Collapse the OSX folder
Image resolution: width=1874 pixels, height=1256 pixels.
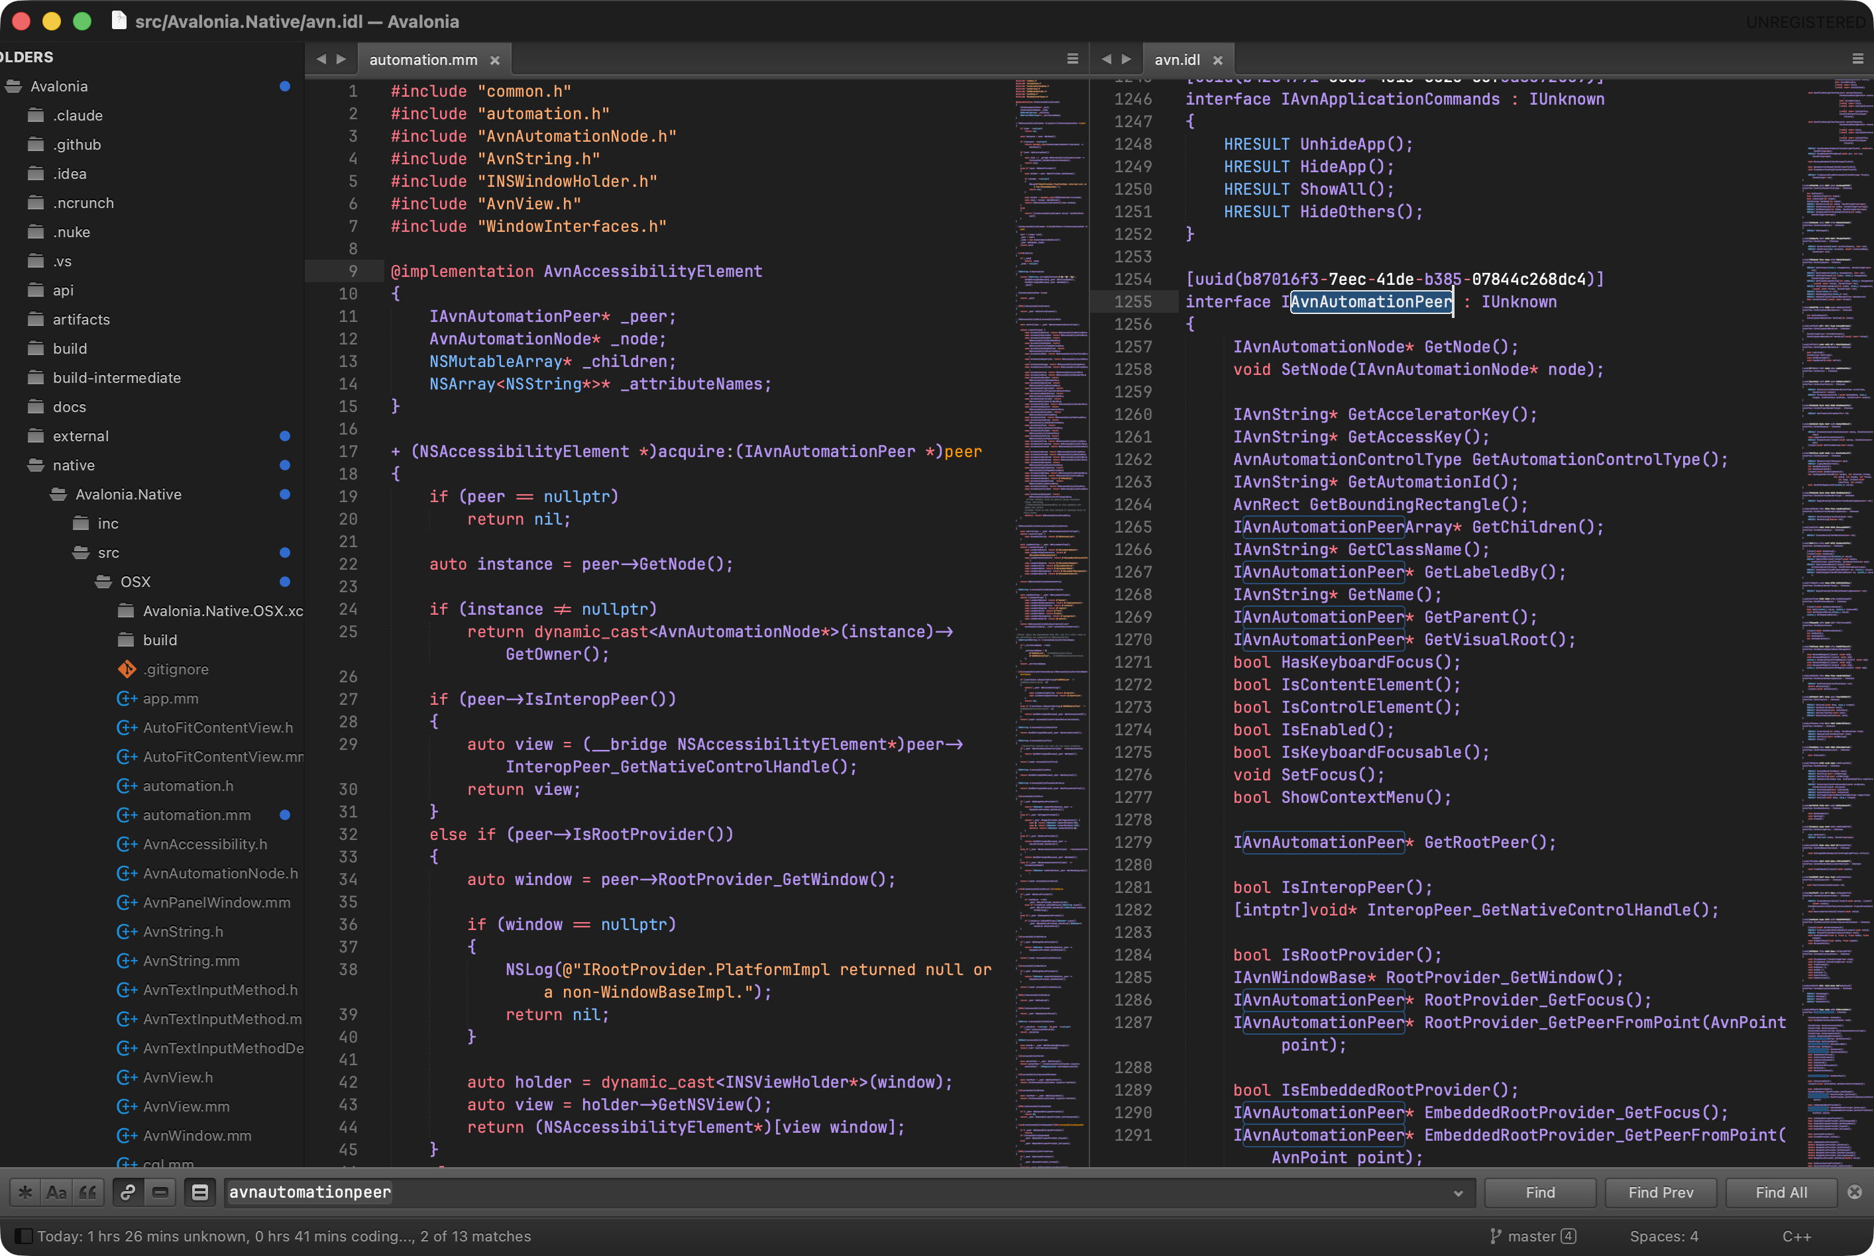tap(103, 582)
